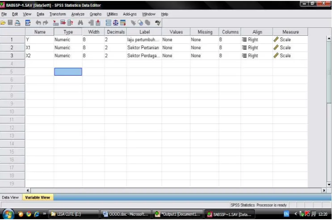333x221 pixels.
Task: Click the variable name cell X1
Action: pyautogui.click(x=39, y=47)
